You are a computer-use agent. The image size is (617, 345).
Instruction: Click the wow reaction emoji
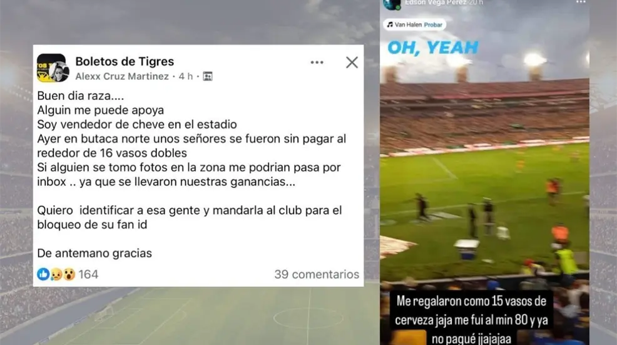click(69, 274)
